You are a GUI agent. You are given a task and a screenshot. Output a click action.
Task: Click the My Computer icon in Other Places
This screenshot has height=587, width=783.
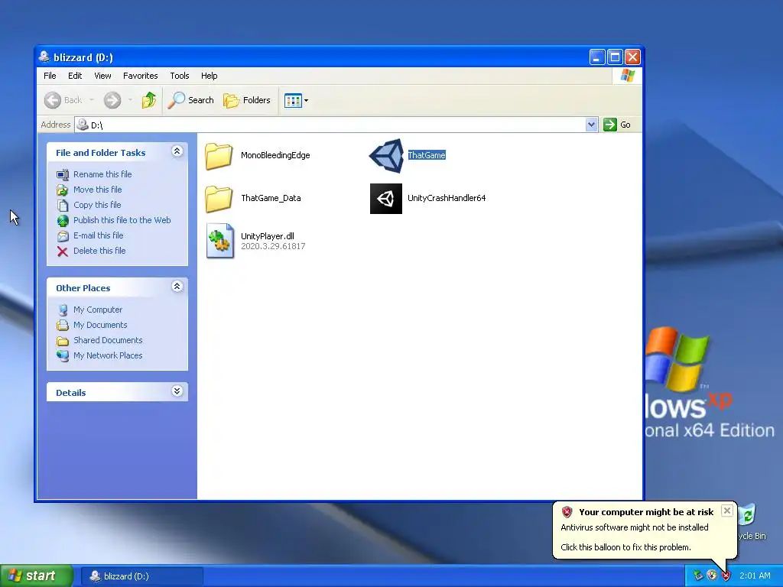click(63, 310)
